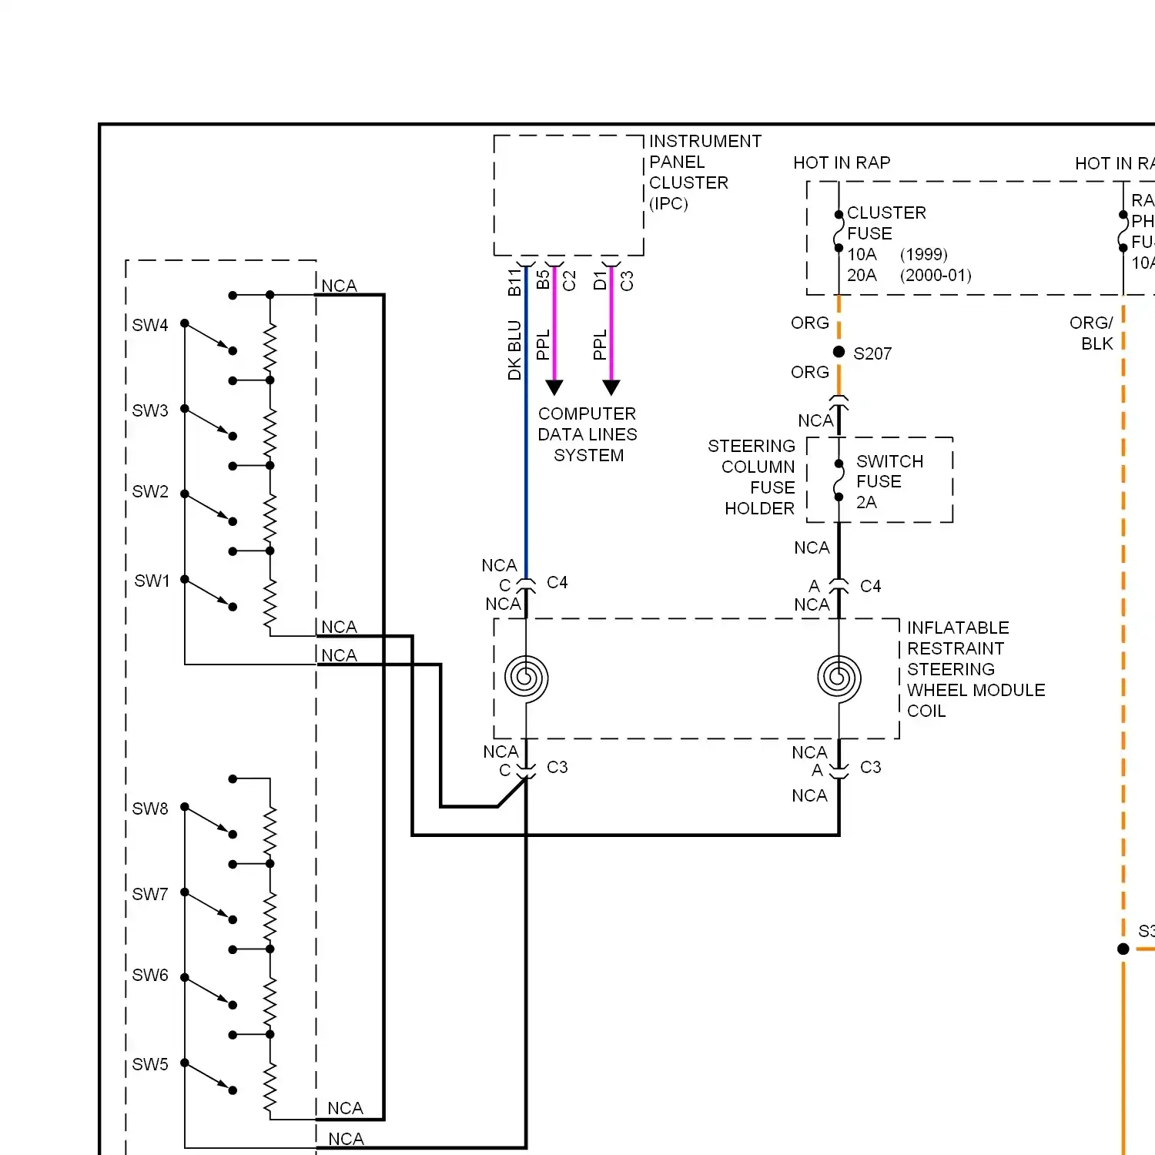Viewport: 1155px width, 1155px height.
Task: Click the cluster fuse symbol
Action: coord(839,231)
